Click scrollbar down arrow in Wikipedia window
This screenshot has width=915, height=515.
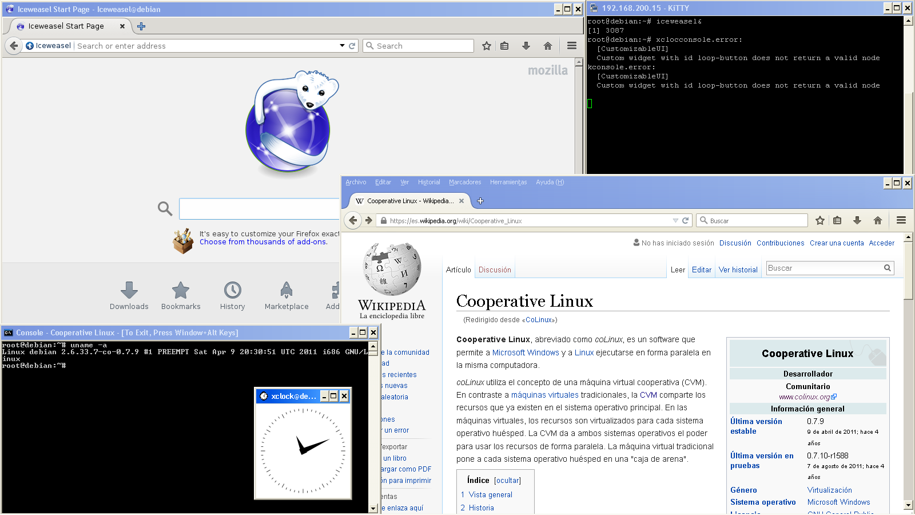tap(908, 505)
